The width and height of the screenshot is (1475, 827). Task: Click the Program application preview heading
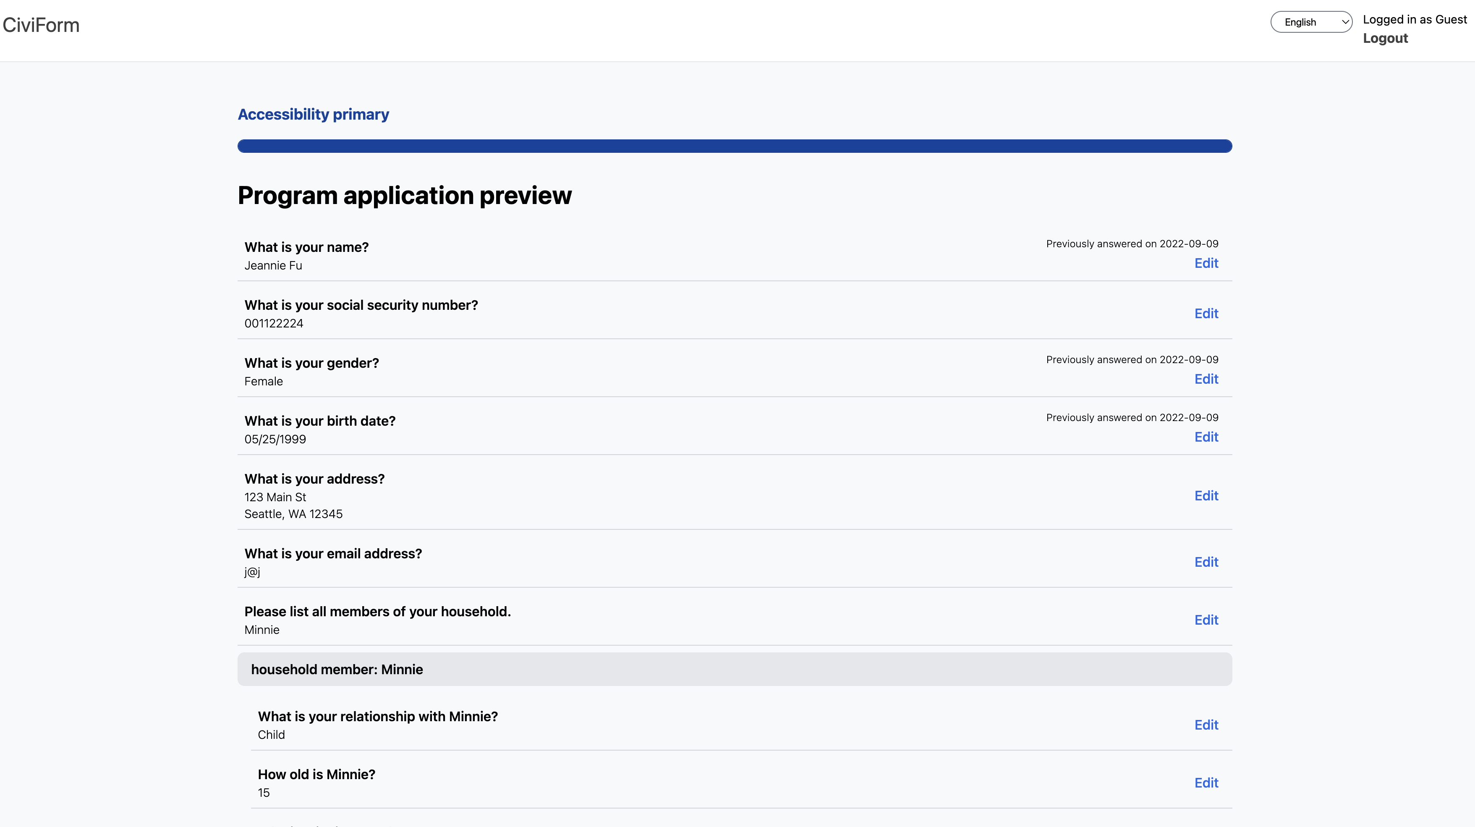(405, 195)
